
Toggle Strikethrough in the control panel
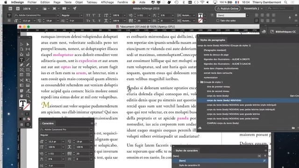coord(100,21)
